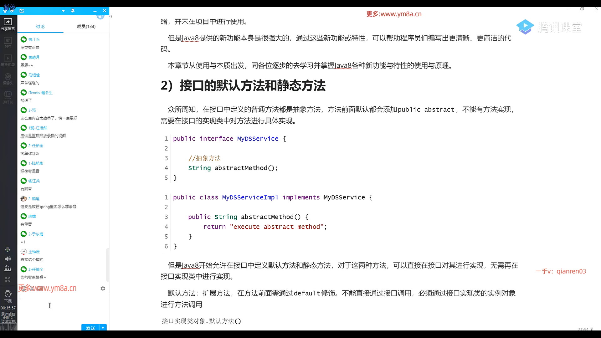Toggle fullscreen expand arrows icon
Image resolution: width=601 pixels, height=338 pixels.
pyautogui.click(x=8, y=279)
